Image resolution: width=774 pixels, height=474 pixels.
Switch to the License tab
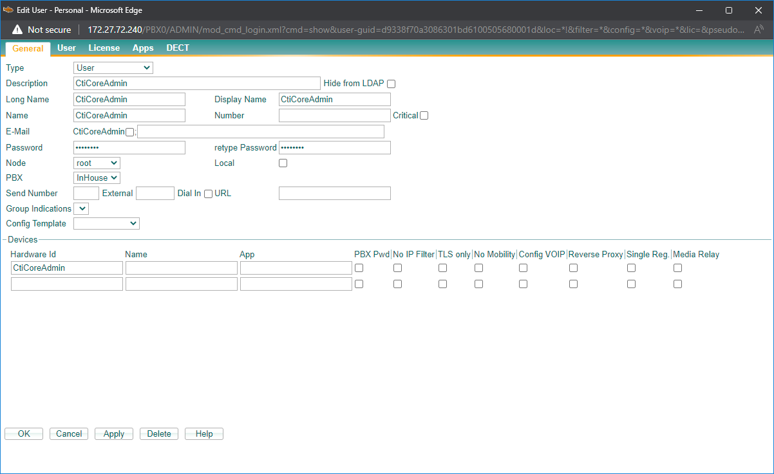104,48
